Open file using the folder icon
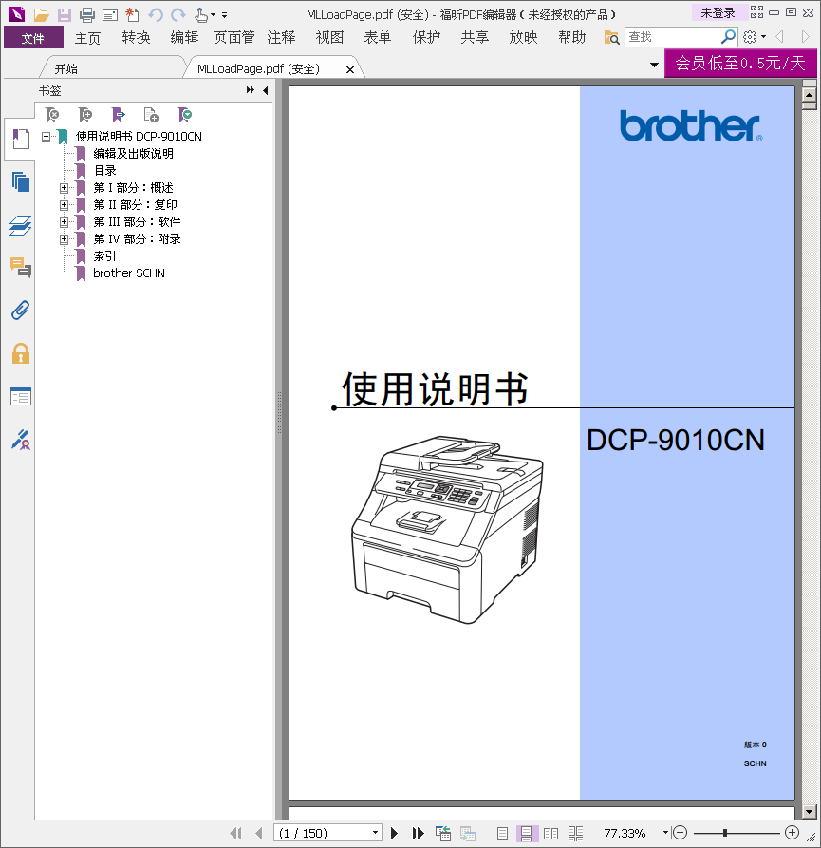The height and width of the screenshot is (848, 821). [41, 14]
